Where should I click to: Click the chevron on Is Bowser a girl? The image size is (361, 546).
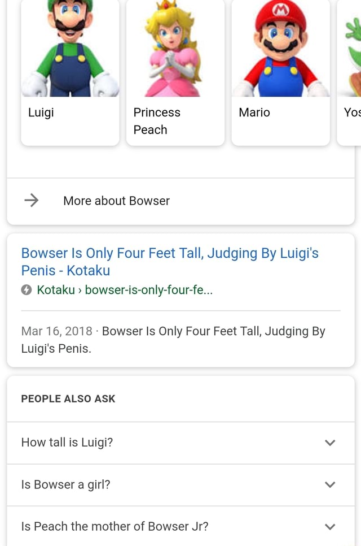tap(330, 484)
